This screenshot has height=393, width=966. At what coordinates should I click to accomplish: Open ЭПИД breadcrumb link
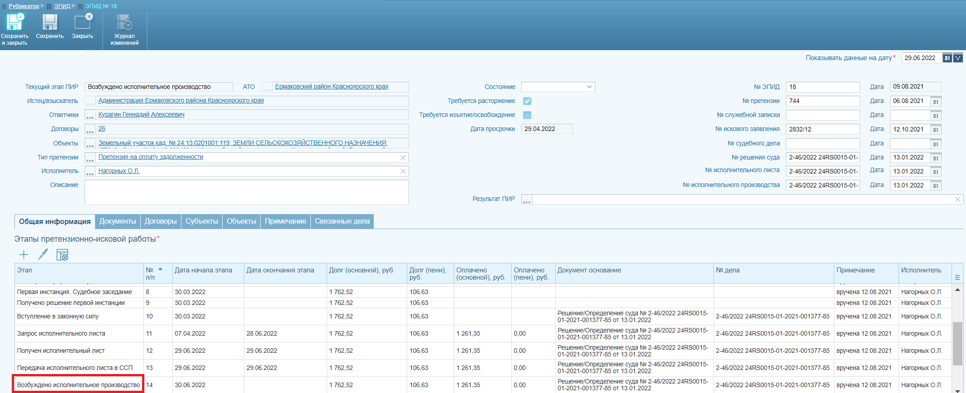coord(62,6)
